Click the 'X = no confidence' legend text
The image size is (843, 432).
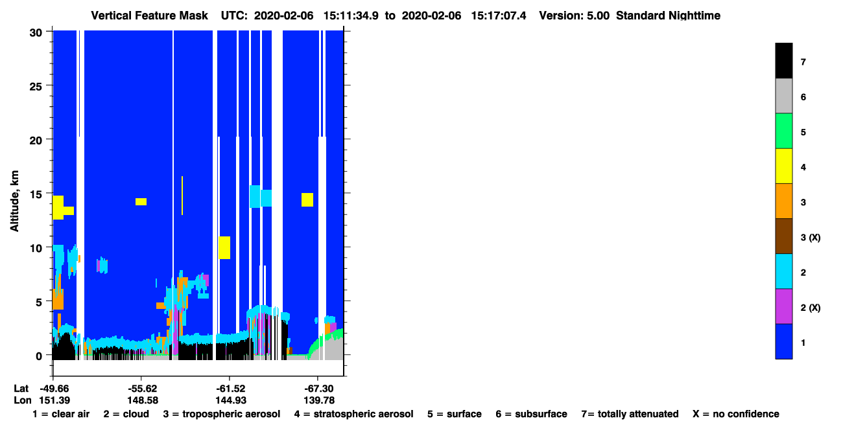point(736,414)
